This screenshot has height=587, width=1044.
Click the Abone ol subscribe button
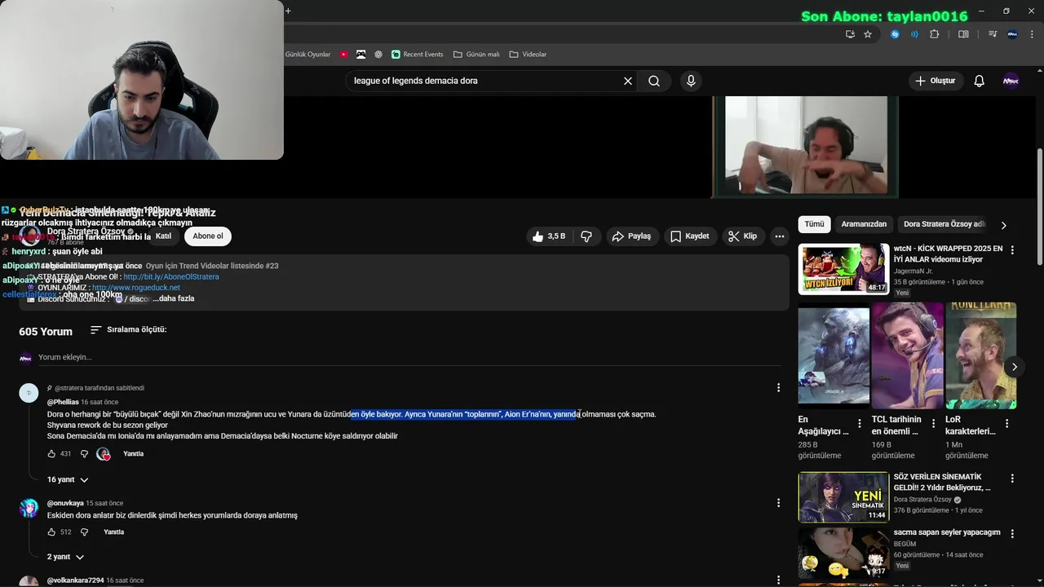207,236
